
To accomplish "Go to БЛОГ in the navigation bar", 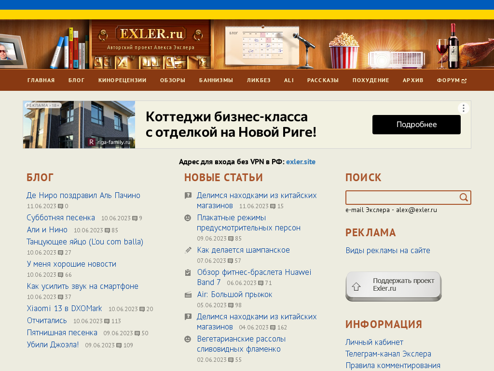I will [x=77, y=81].
